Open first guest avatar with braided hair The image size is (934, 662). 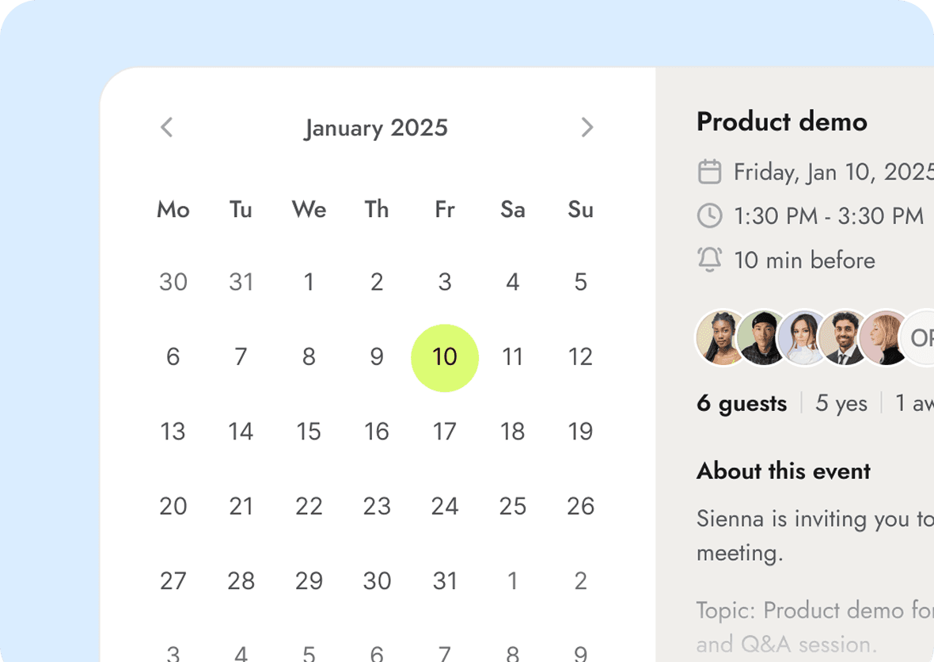[x=721, y=337]
